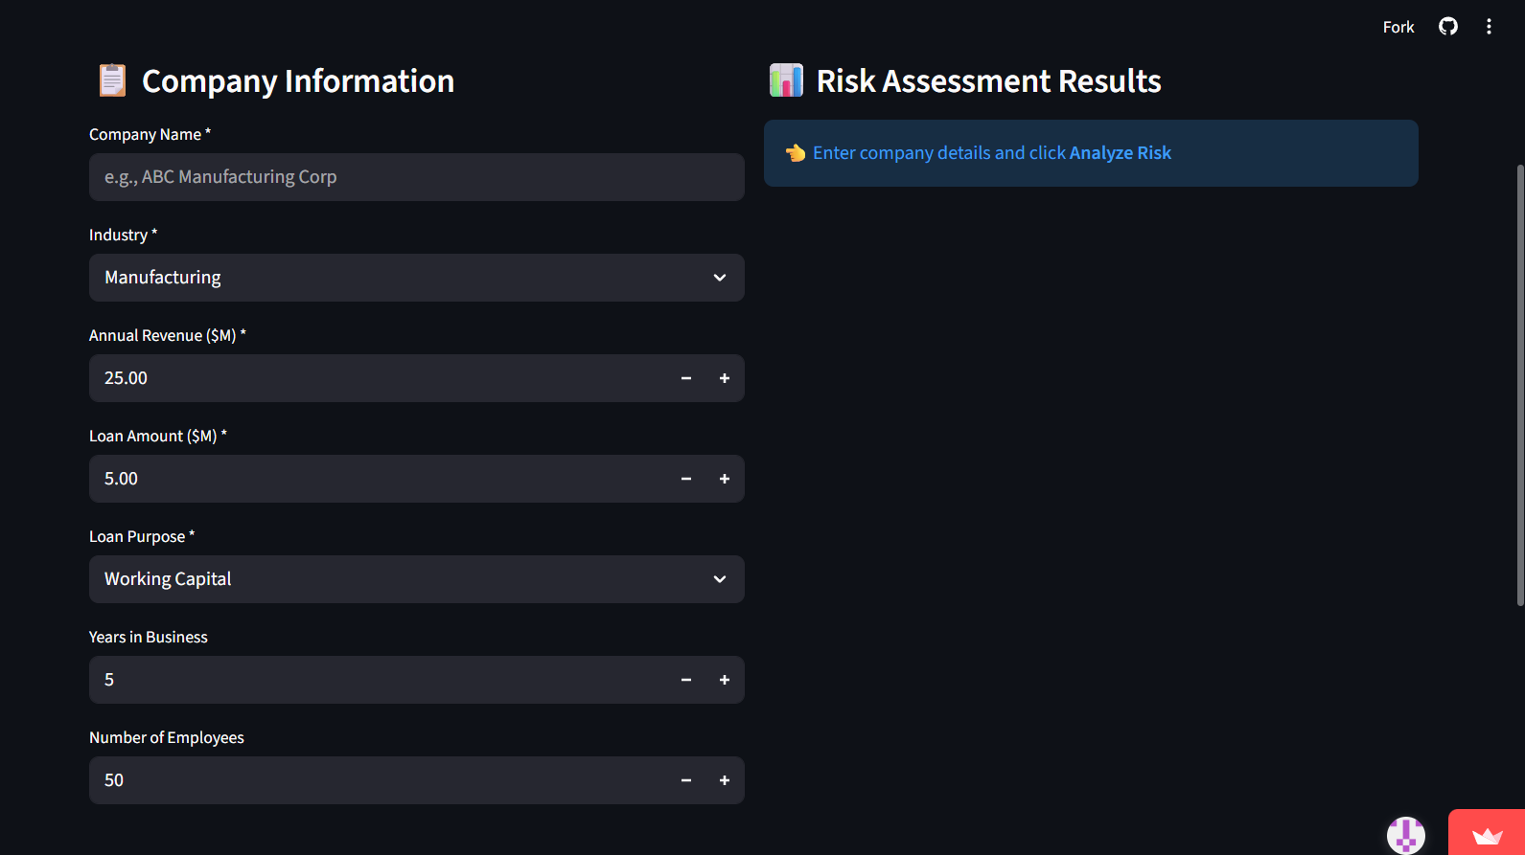Focus the Annual Revenue number field
This screenshot has height=855, width=1525.
coord(383,378)
